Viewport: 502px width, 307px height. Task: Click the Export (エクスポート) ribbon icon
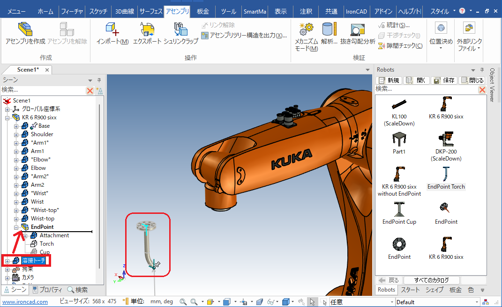tap(147, 30)
